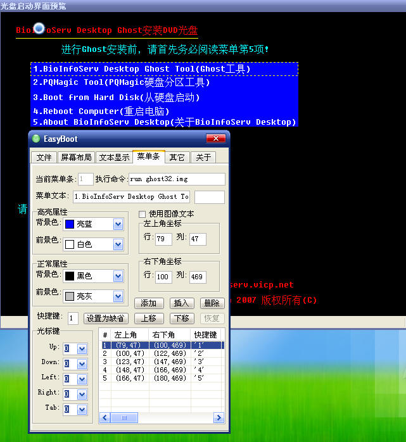This screenshot has width=406, height=442.
Task: Open the 屏幕布局 tab
Action: 76,157
